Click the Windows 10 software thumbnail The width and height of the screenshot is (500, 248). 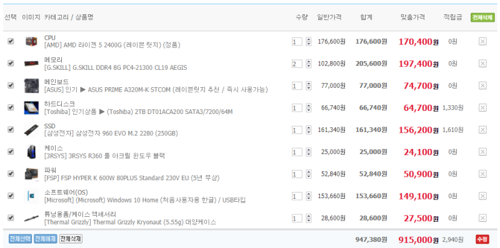tap(31, 196)
